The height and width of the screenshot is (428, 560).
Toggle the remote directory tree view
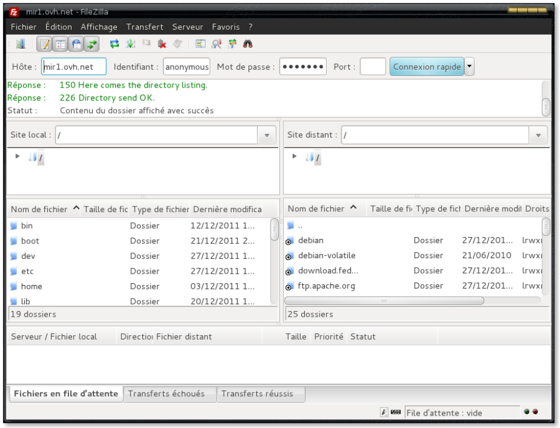76,44
